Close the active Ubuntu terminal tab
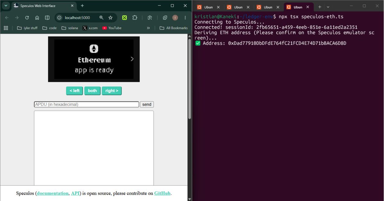 (308, 7)
